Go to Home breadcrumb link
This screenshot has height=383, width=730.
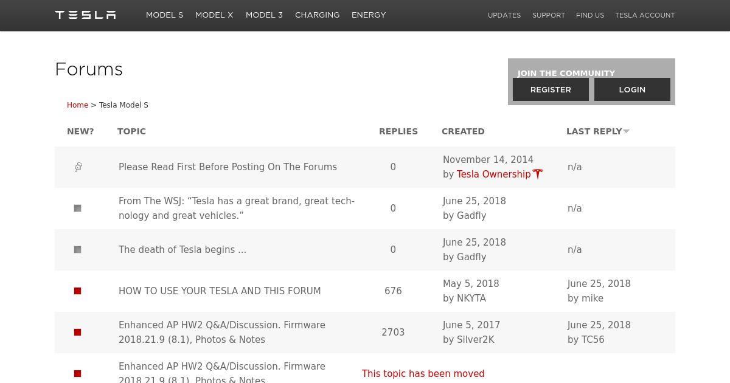[77, 105]
